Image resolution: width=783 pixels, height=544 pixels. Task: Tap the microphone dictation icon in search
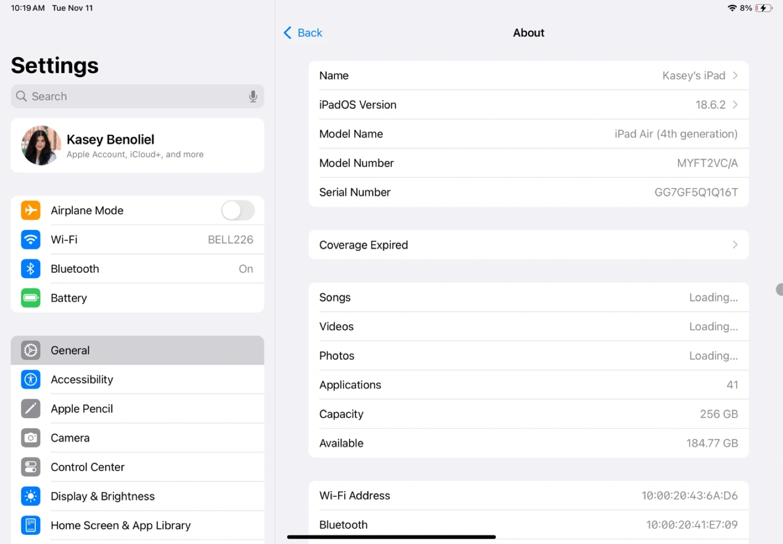(x=253, y=96)
